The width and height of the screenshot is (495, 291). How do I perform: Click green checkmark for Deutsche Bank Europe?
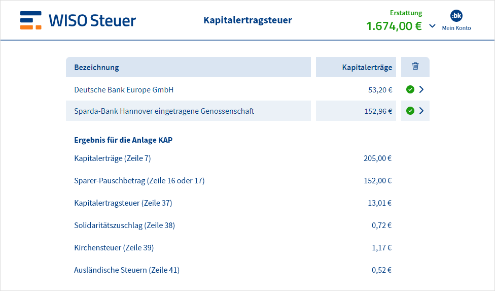[x=410, y=89]
